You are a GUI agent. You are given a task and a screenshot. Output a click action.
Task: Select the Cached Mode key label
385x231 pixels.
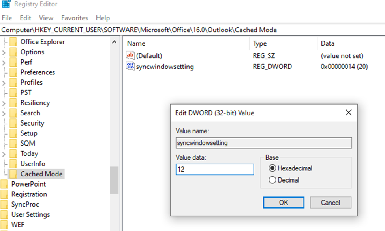click(x=41, y=174)
